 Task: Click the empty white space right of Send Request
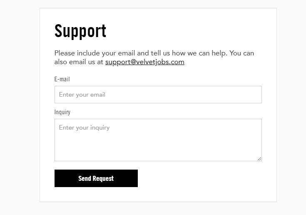point(199,178)
